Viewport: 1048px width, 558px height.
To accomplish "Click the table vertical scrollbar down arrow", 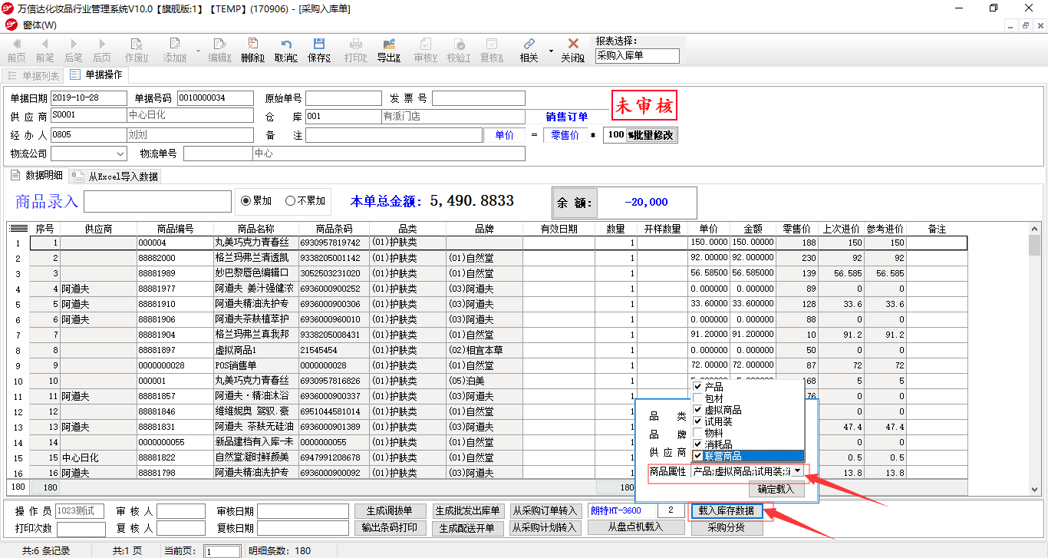I will pos(1034,489).
